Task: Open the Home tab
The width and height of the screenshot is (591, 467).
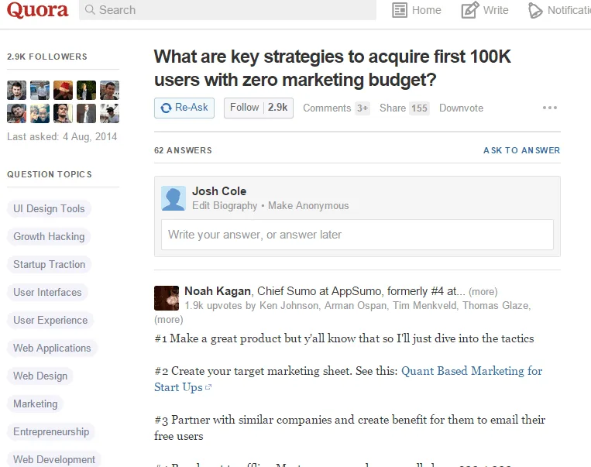Action: (417, 10)
